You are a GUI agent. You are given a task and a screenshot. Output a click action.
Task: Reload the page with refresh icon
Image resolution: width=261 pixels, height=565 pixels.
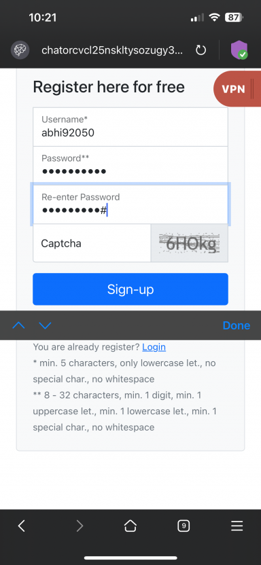(201, 50)
